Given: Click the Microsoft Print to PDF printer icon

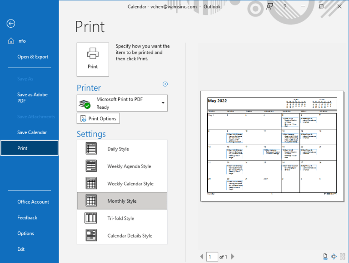Looking at the screenshot, I should (85, 104).
